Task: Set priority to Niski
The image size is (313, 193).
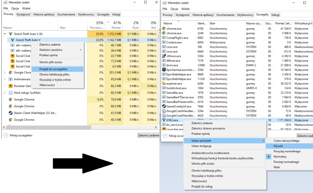Action: [x=277, y=167]
